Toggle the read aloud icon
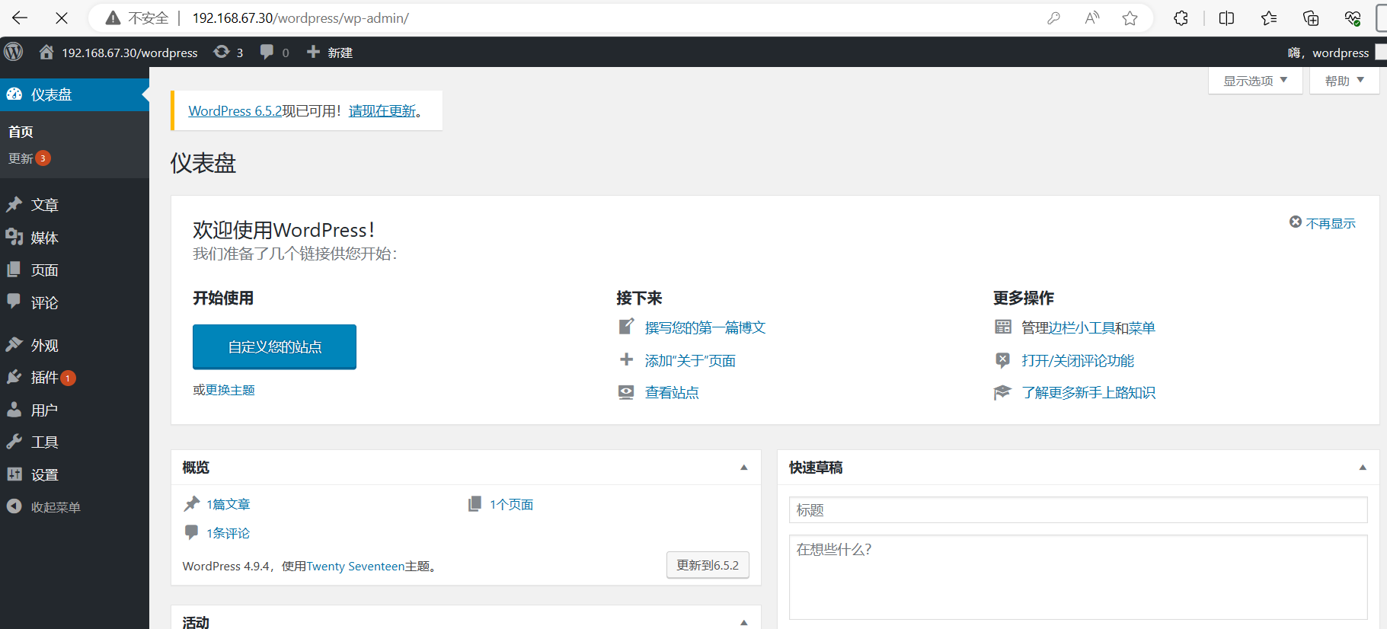Screen dimensions: 1387x629 point(1092,18)
